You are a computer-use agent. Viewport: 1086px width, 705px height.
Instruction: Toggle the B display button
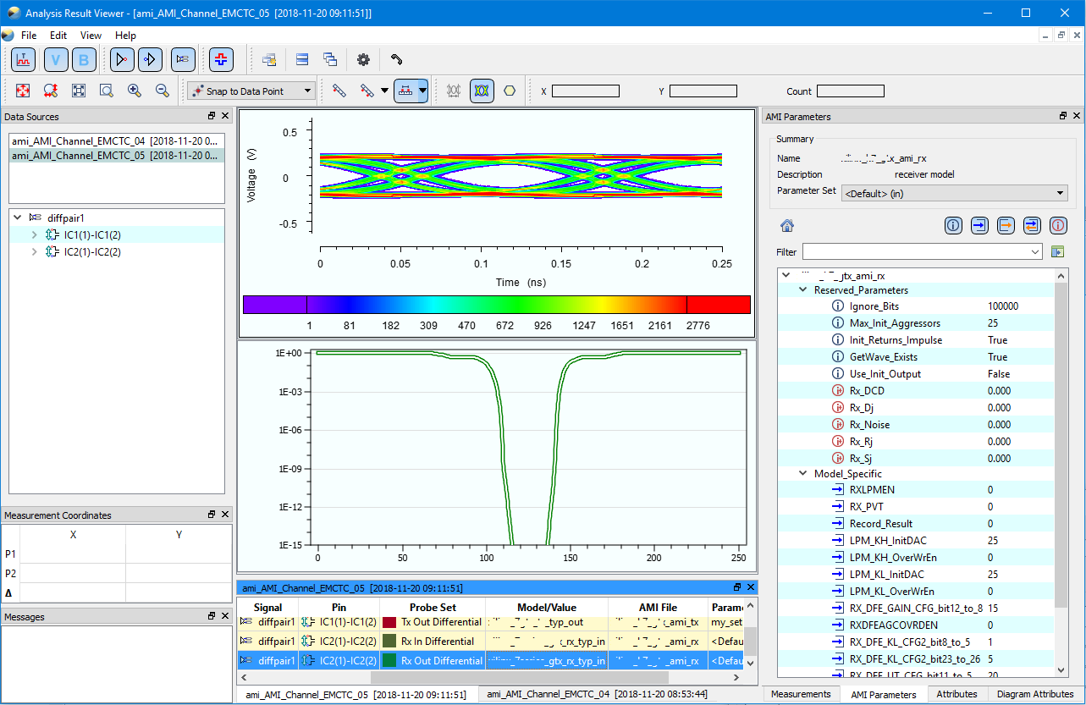point(84,59)
